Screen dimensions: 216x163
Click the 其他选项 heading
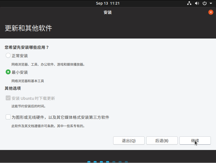click(13, 88)
